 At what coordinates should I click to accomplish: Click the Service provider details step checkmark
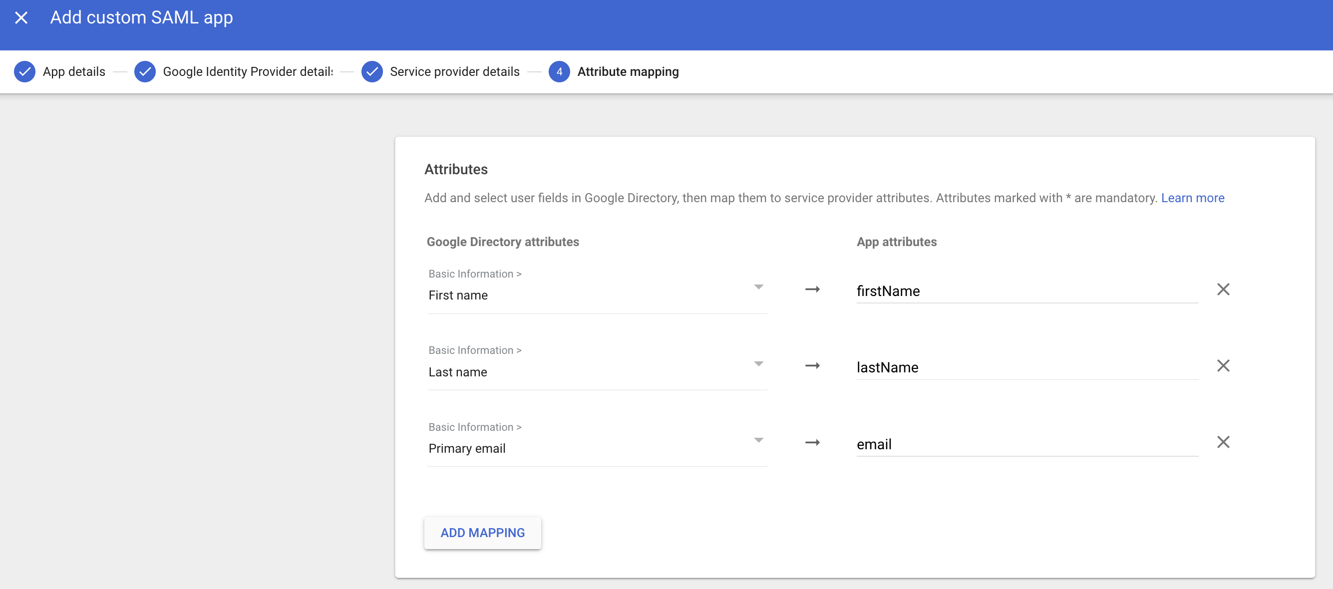(x=372, y=71)
